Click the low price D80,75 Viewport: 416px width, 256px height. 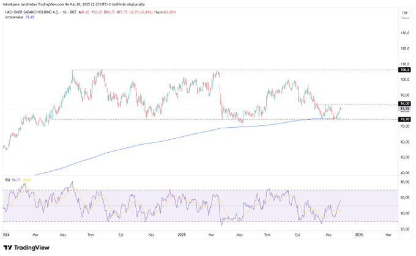pos(110,12)
